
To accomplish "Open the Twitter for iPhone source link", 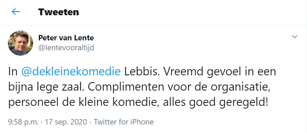I will [x=124, y=122].
